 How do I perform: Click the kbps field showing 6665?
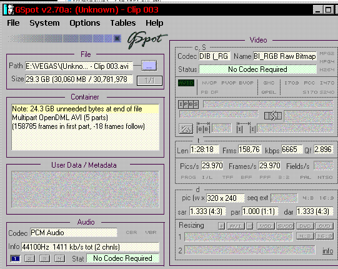pos(292,150)
